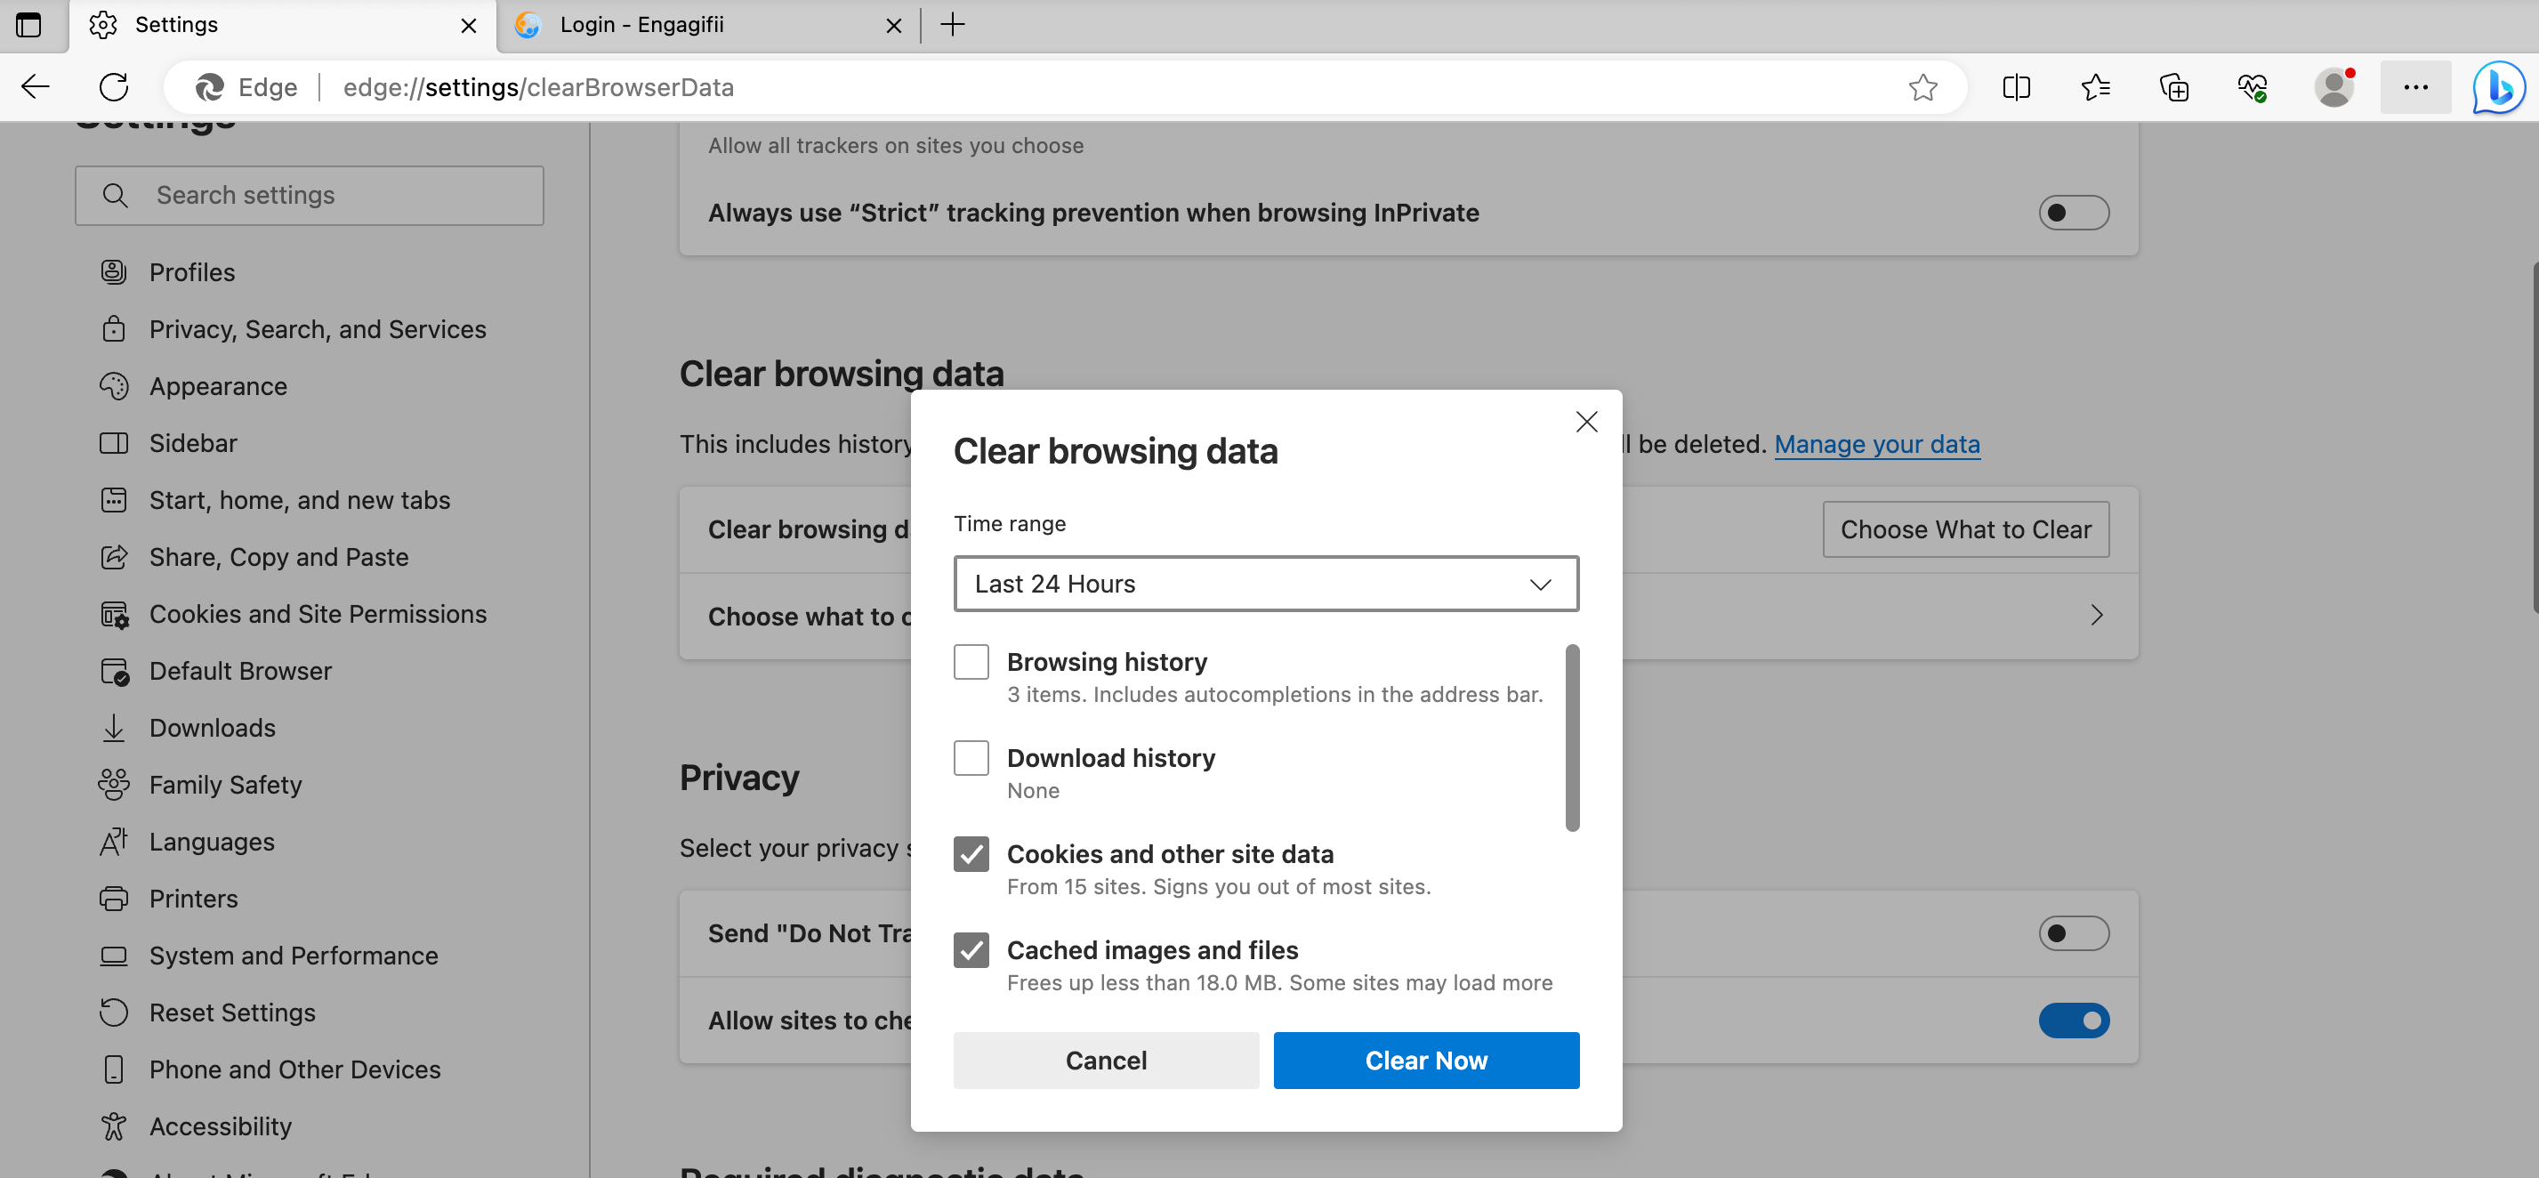Open Browser essentials heart icon
2539x1178 pixels.
pos(2253,86)
